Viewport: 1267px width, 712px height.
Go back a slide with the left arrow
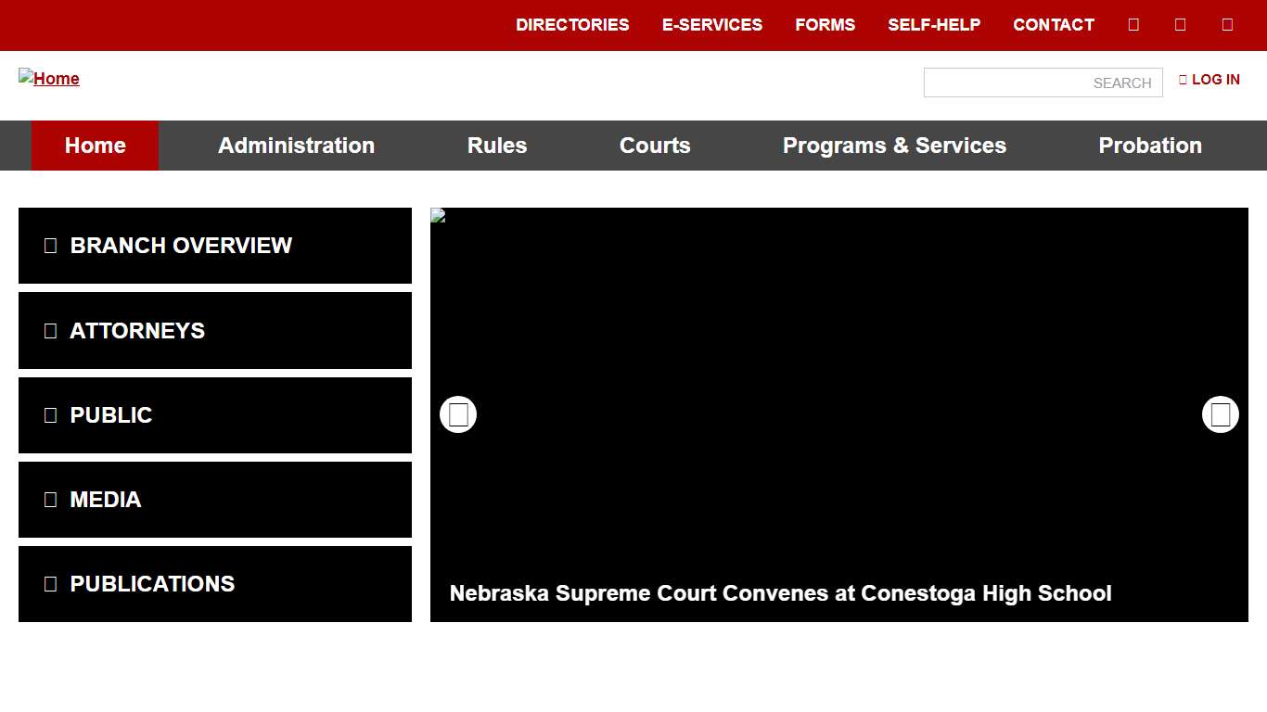pos(457,414)
